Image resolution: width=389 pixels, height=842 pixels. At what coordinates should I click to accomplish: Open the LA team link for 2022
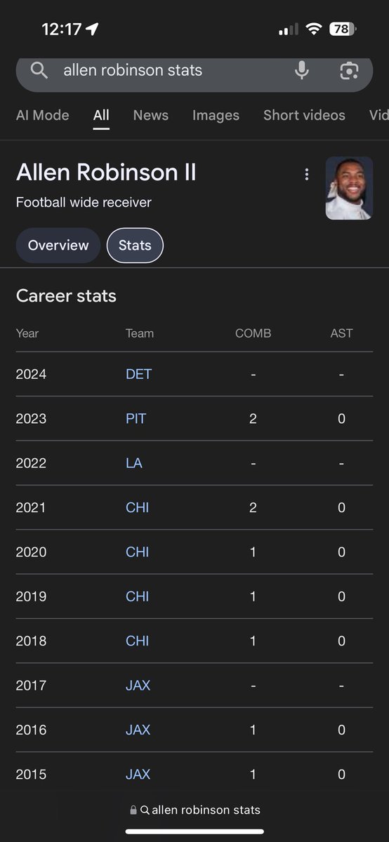pos(133,463)
